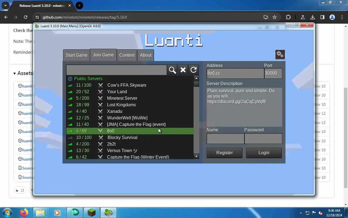Toggle Chrome side panel icon
This screenshot has width=348, height=218.
322,17
